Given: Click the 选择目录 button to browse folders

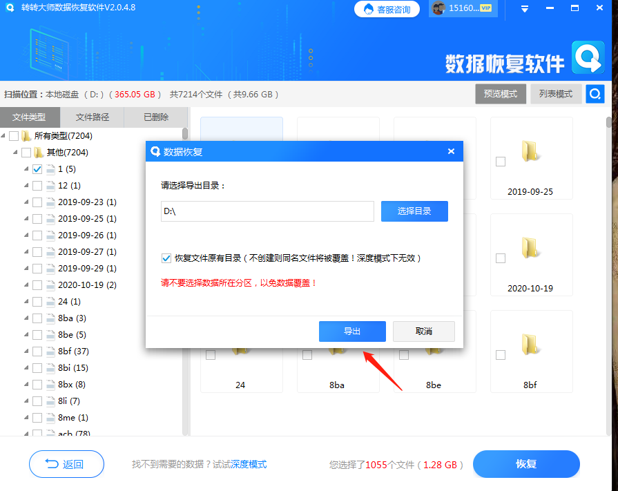Looking at the screenshot, I should pos(414,211).
